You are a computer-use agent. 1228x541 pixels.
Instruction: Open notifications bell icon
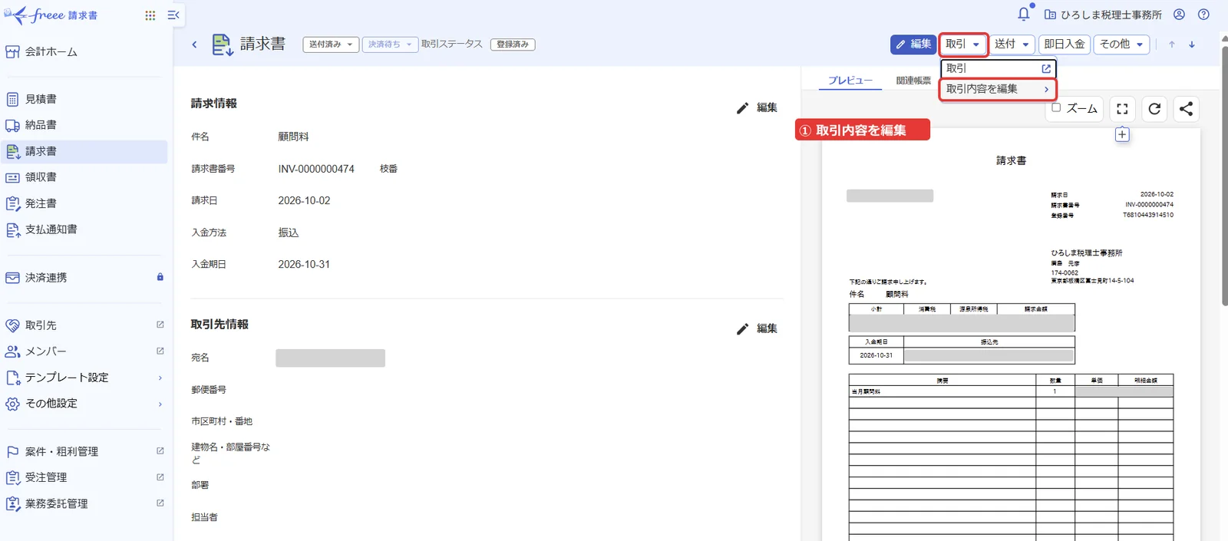[x=1024, y=14]
